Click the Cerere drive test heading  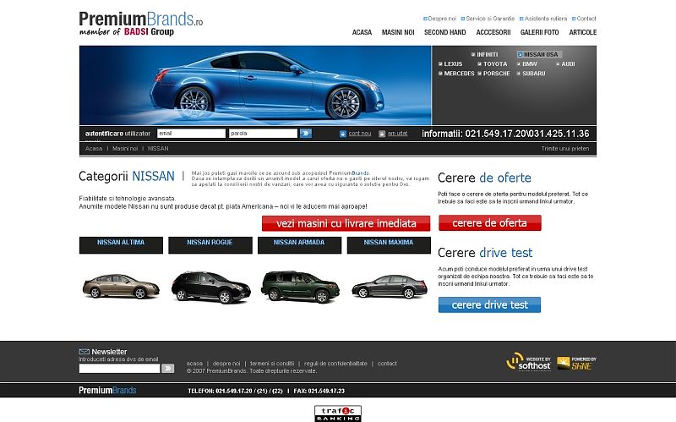point(485,252)
